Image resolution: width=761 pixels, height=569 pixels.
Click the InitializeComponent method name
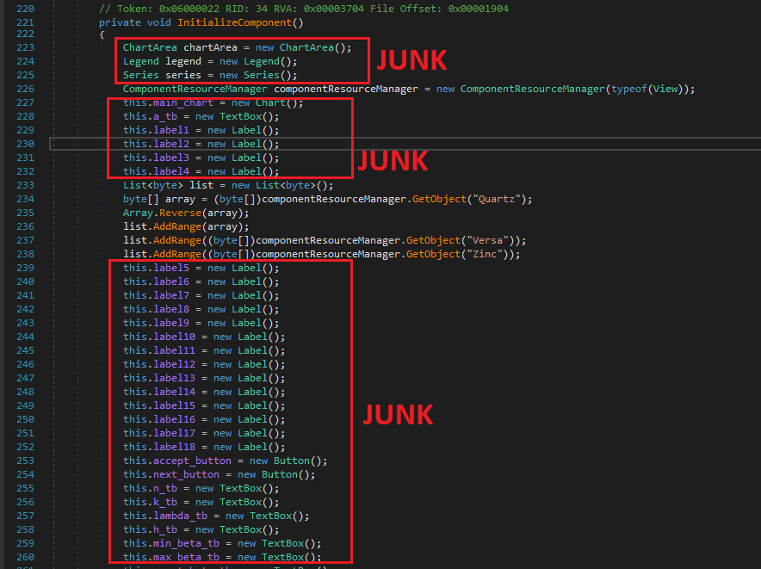pos(234,22)
